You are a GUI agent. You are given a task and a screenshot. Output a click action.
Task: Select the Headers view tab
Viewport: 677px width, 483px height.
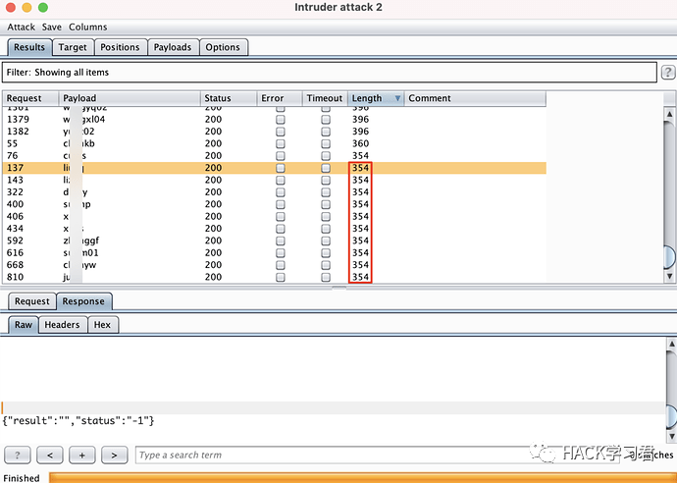(62, 325)
